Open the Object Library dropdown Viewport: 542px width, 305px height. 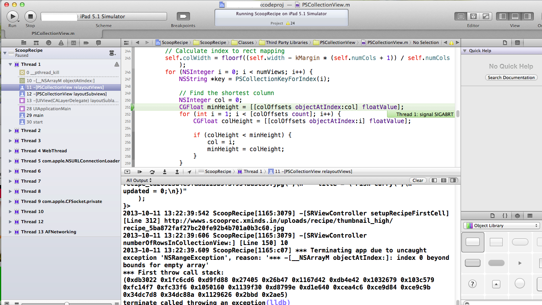[501, 226]
